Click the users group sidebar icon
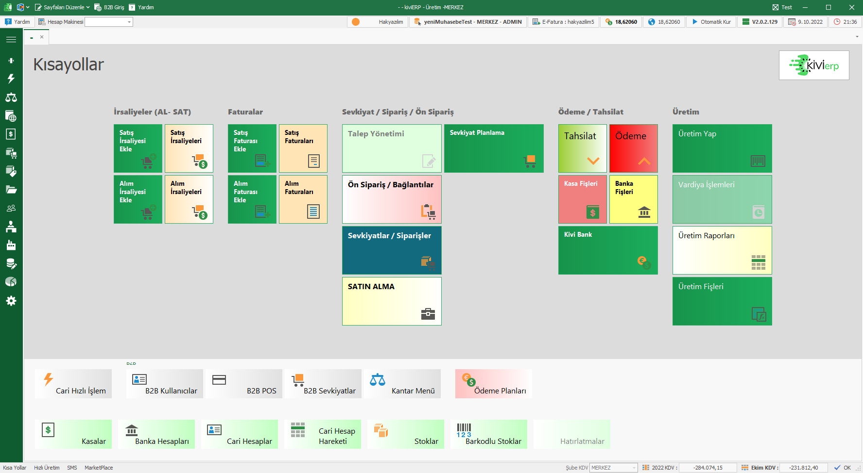The width and height of the screenshot is (863, 473). point(11,208)
